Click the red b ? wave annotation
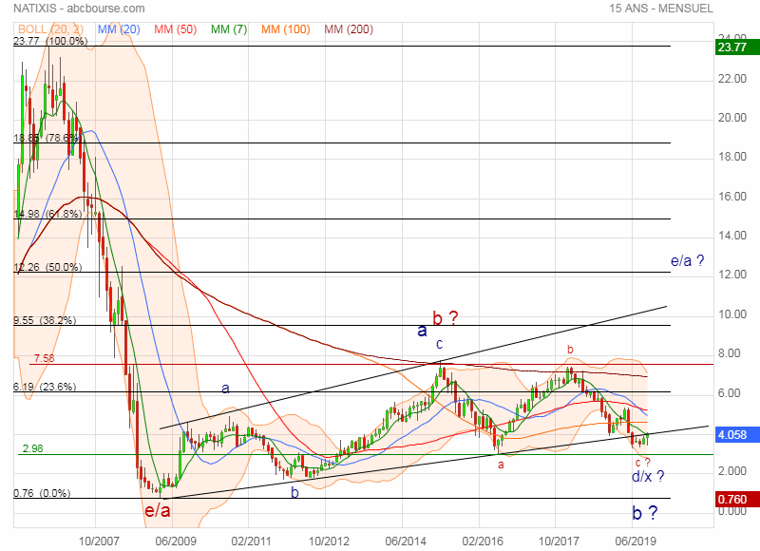The height and width of the screenshot is (551, 760). [445, 318]
